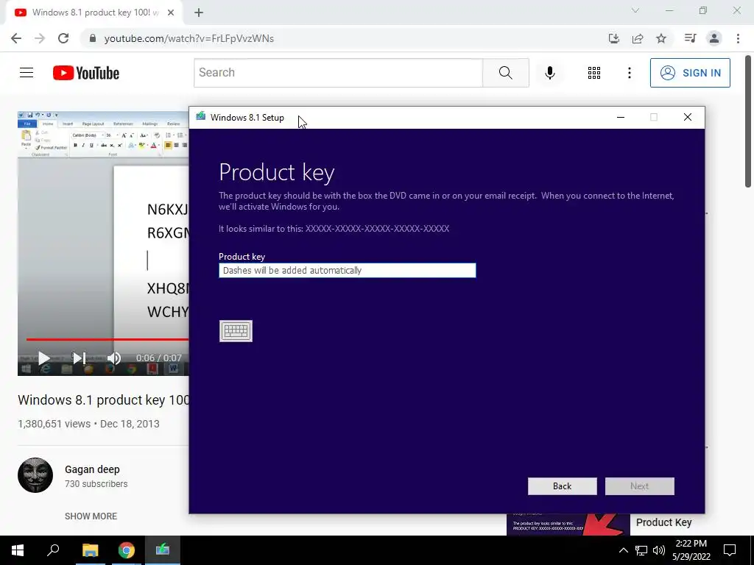Click the YouTube Search box

(x=338, y=73)
